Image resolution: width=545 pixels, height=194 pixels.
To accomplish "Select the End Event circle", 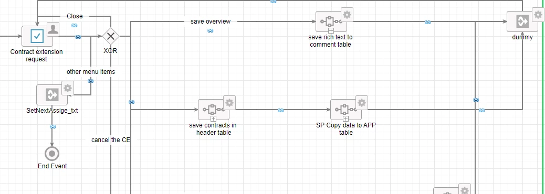I will (x=52, y=154).
